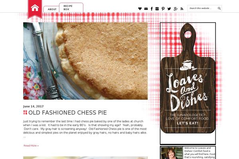
Task: Open the Instagram camera icon
Action: [x=157, y=9]
